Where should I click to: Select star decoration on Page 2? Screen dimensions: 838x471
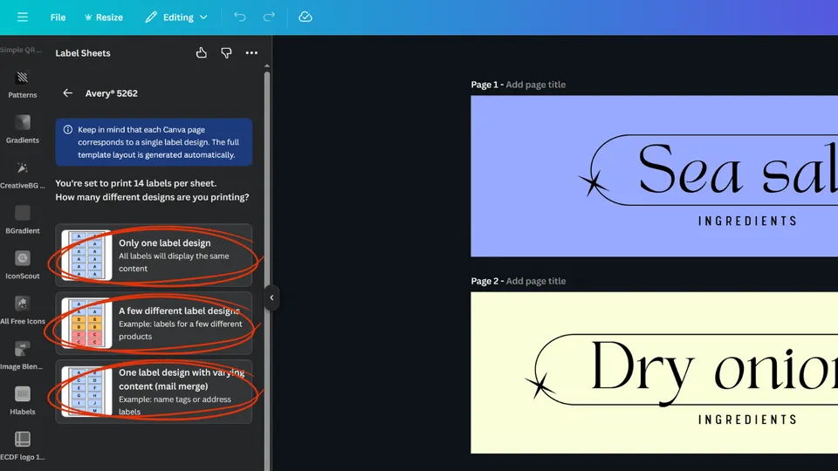539,385
